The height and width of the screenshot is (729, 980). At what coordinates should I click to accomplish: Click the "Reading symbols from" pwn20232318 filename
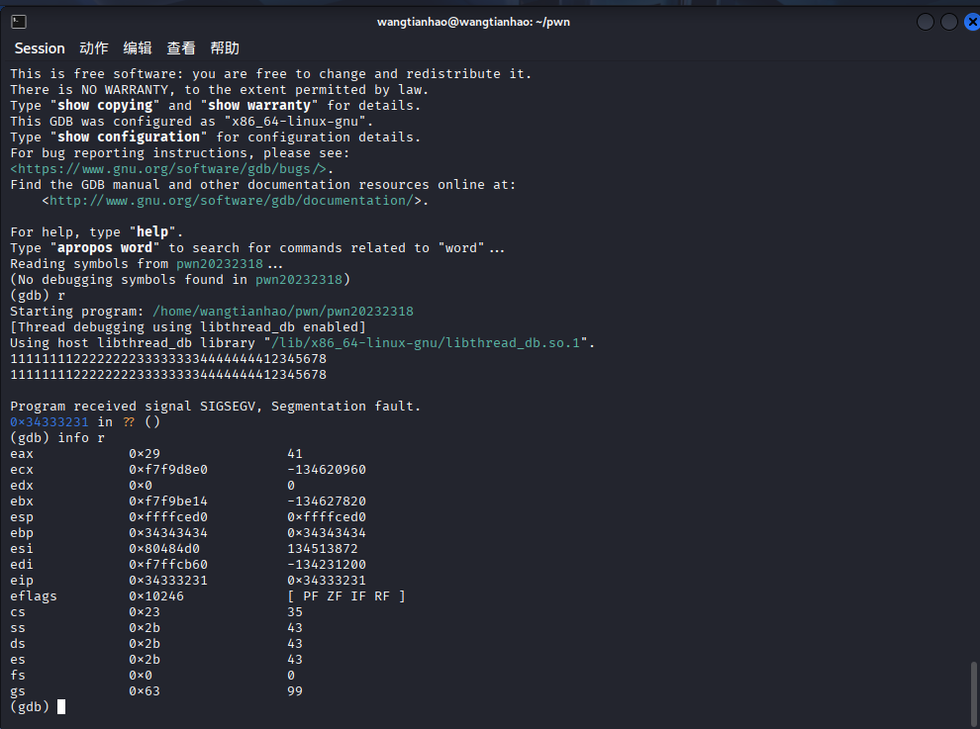[x=220, y=264]
